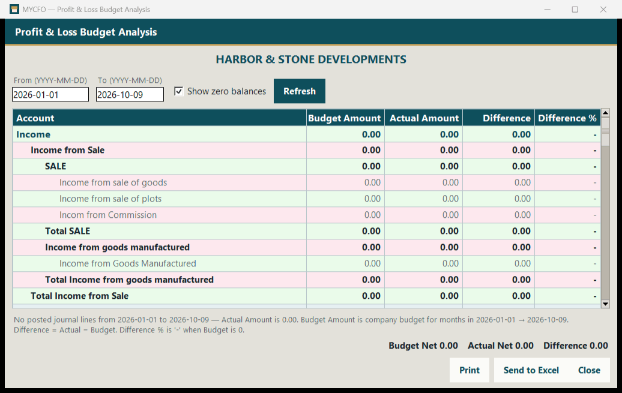Click Difference % cell of SALE row
The height and width of the screenshot is (393, 622).
click(x=567, y=167)
